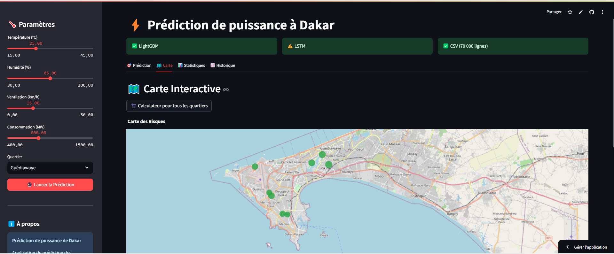Click the thermometer icon next to Paramètres
Viewport: 614px width, 254px height.
click(x=12, y=24)
